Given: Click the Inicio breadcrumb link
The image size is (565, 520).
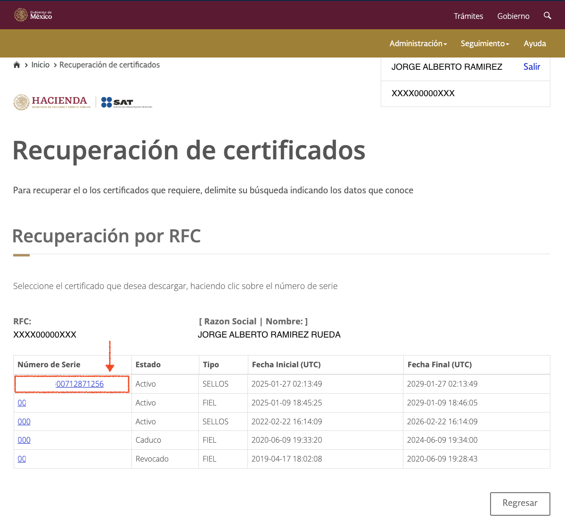Looking at the screenshot, I should click(x=40, y=65).
